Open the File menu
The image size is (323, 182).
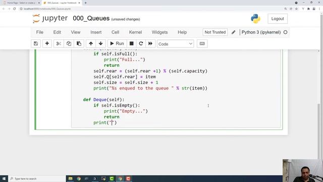[39, 32]
